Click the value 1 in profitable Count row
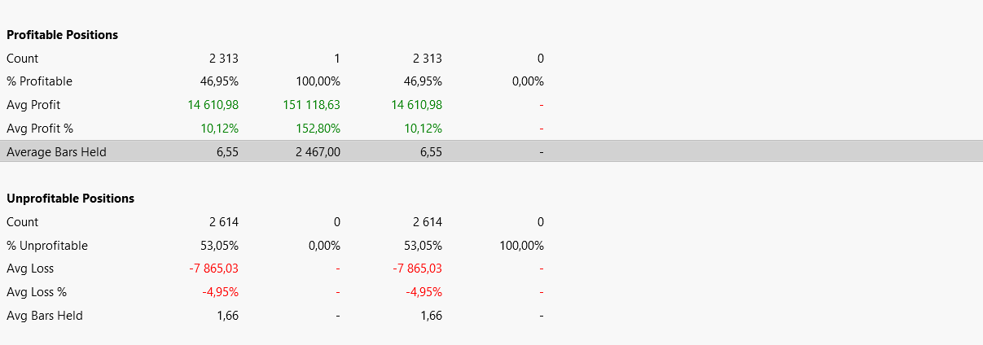This screenshot has width=983, height=345. (x=337, y=59)
